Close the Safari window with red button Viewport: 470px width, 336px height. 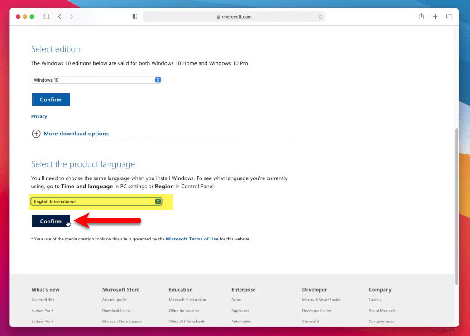point(18,16)
